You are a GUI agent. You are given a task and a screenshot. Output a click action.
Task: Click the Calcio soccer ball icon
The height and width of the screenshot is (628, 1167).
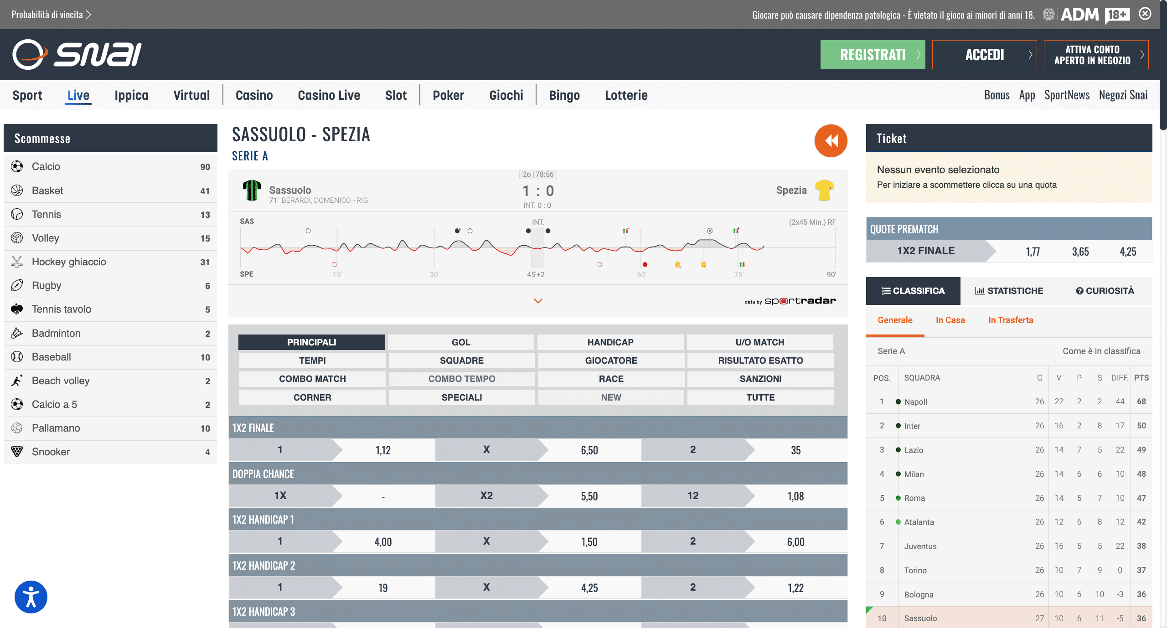[17, 166]
